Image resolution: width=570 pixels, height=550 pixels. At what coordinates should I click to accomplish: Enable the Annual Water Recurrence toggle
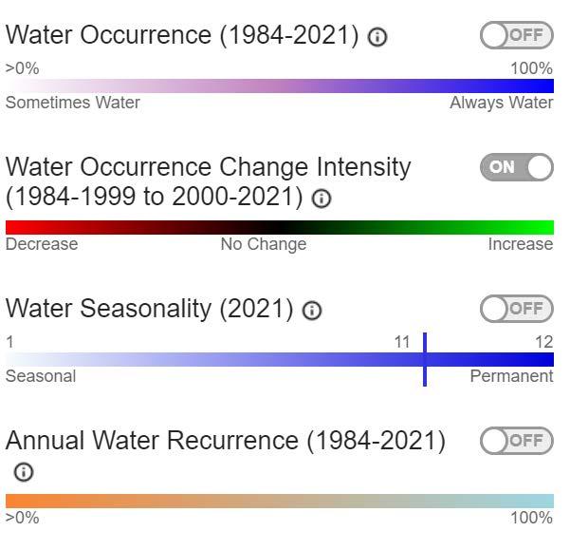[x=516, y=440]
